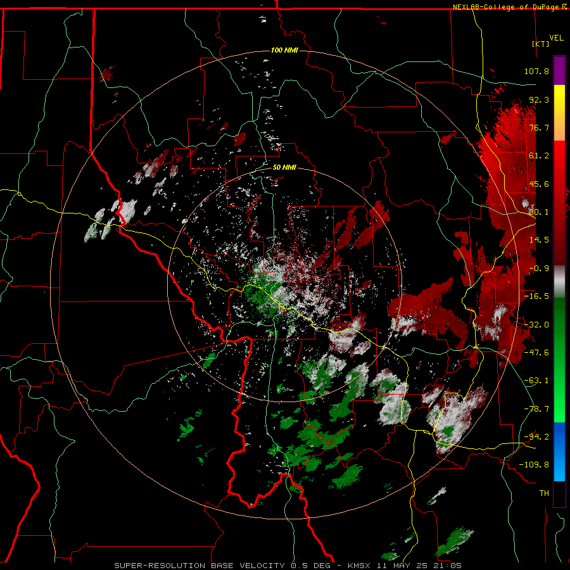Click the -94.2 velocity scale value
570x570 pixels.
click(536, 437)
